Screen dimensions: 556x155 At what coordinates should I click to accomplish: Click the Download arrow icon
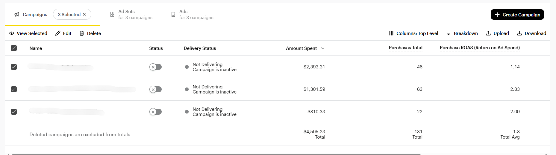pyautogui.click(x=519, y=33)
